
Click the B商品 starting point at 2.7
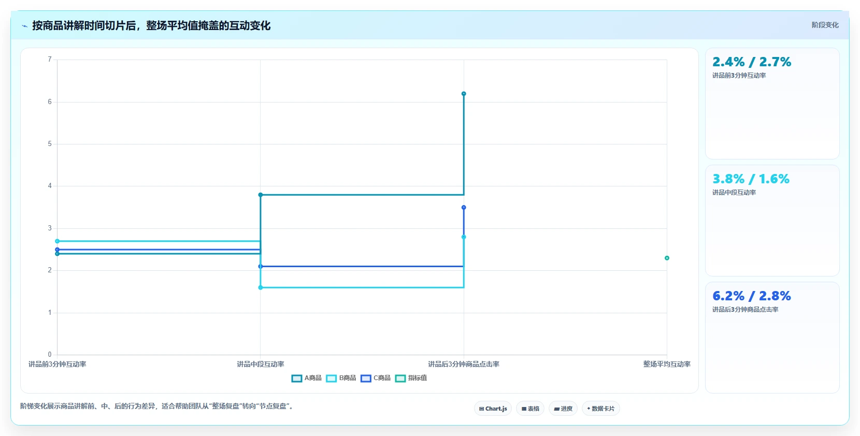click(57, 241)
